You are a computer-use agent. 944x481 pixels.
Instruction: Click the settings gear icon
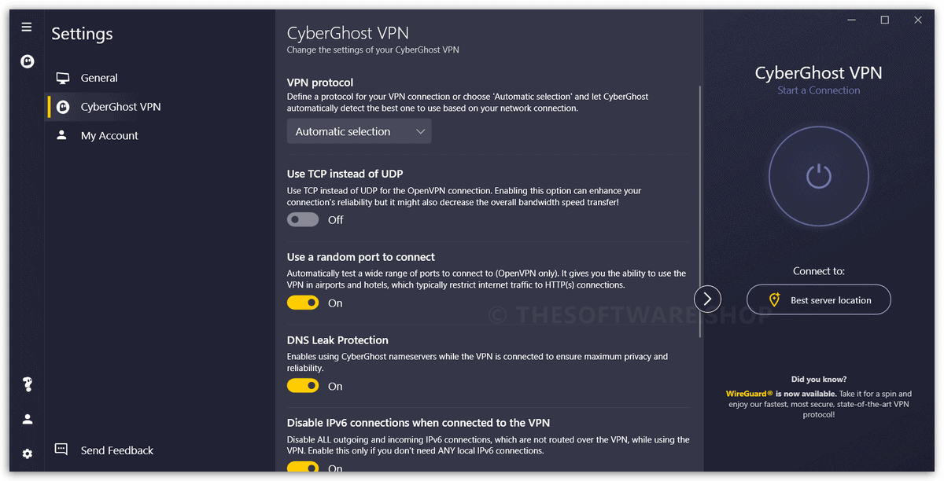pyautogui.click(x=28, y=453)
